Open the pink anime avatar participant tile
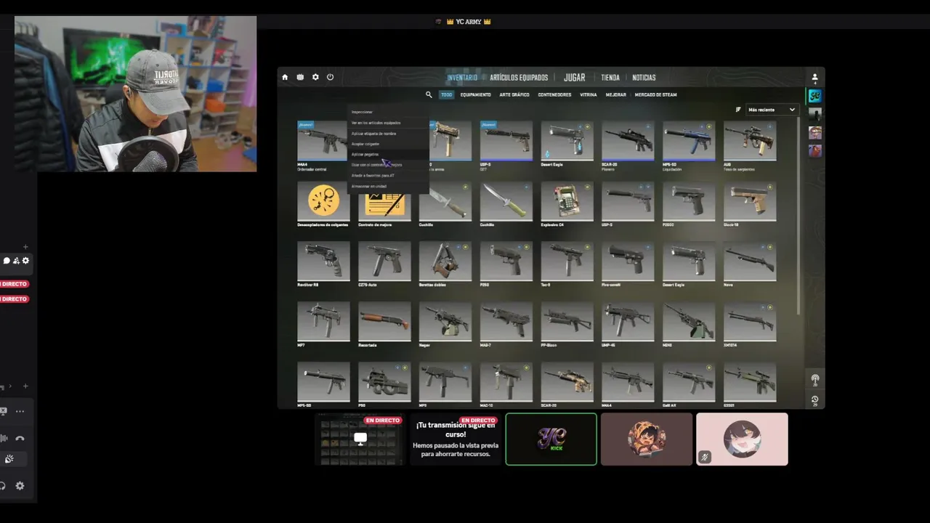 742,439
